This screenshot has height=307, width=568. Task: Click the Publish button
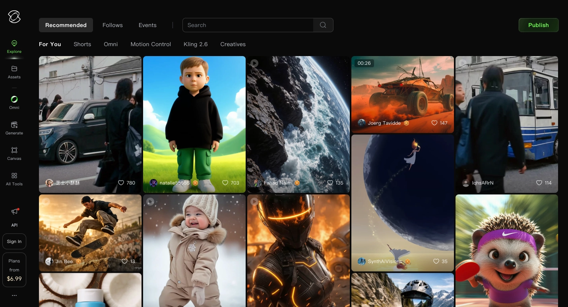tap(539, 25)
